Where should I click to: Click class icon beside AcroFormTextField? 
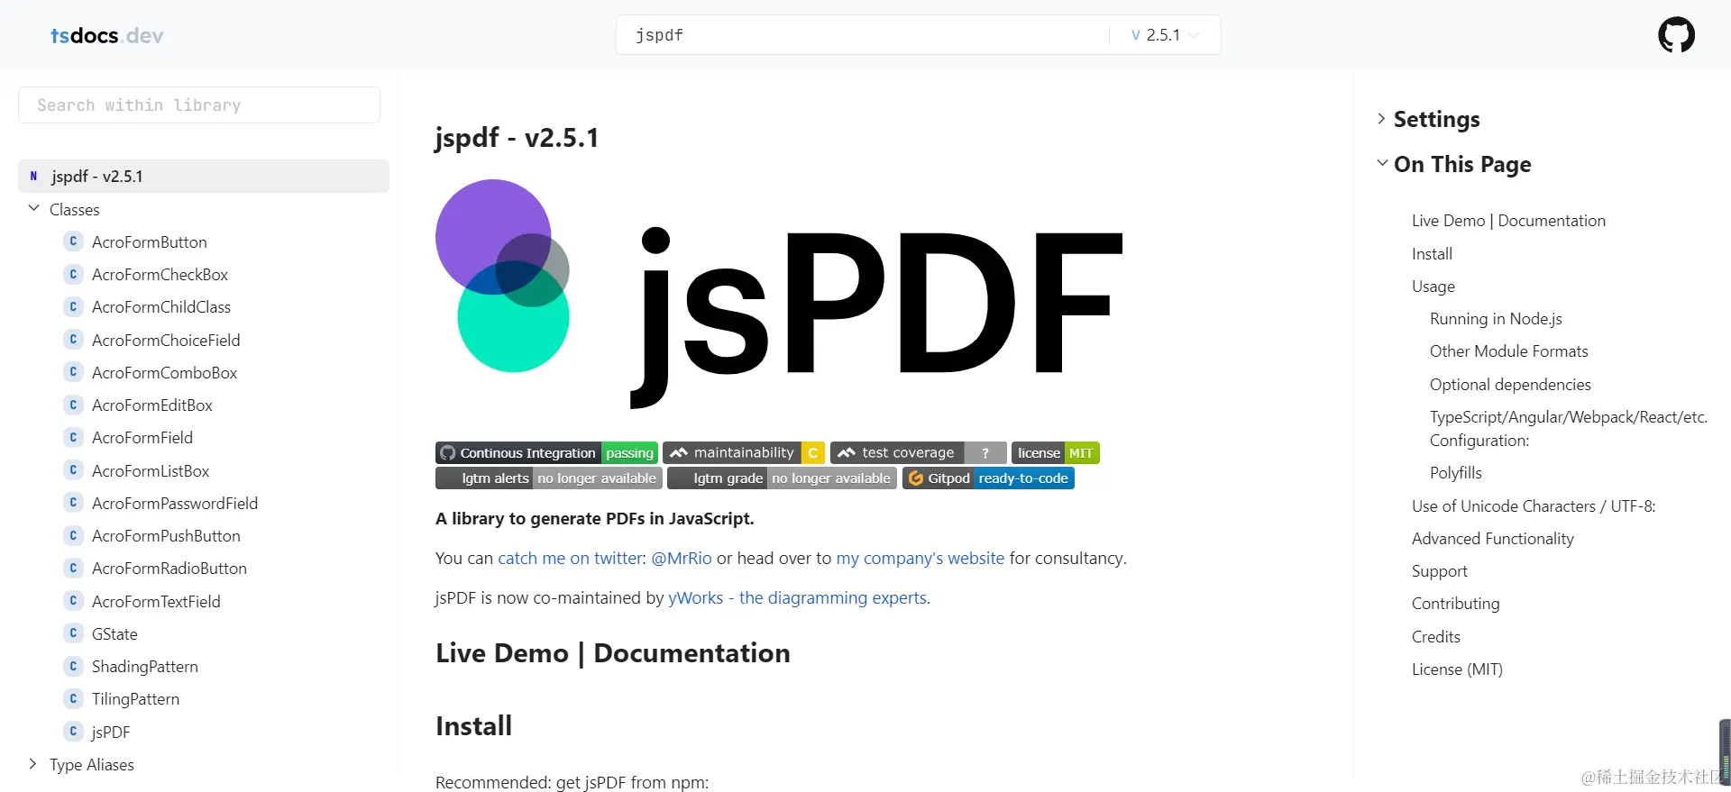click(x=74, y=601)
